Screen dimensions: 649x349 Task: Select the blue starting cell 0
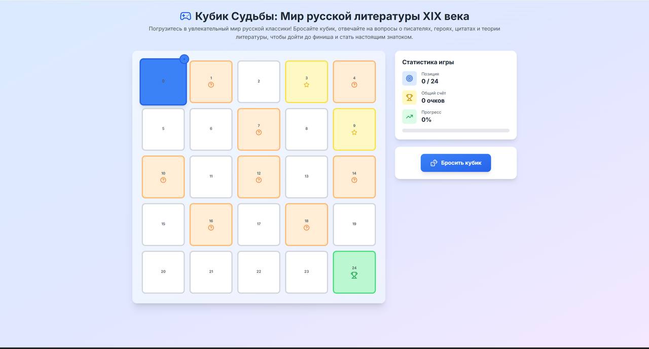pos(163,82)
